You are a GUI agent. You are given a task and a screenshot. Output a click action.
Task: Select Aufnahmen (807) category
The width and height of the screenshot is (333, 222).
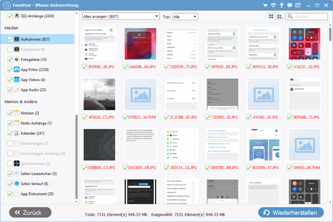(x=37, y=39)
